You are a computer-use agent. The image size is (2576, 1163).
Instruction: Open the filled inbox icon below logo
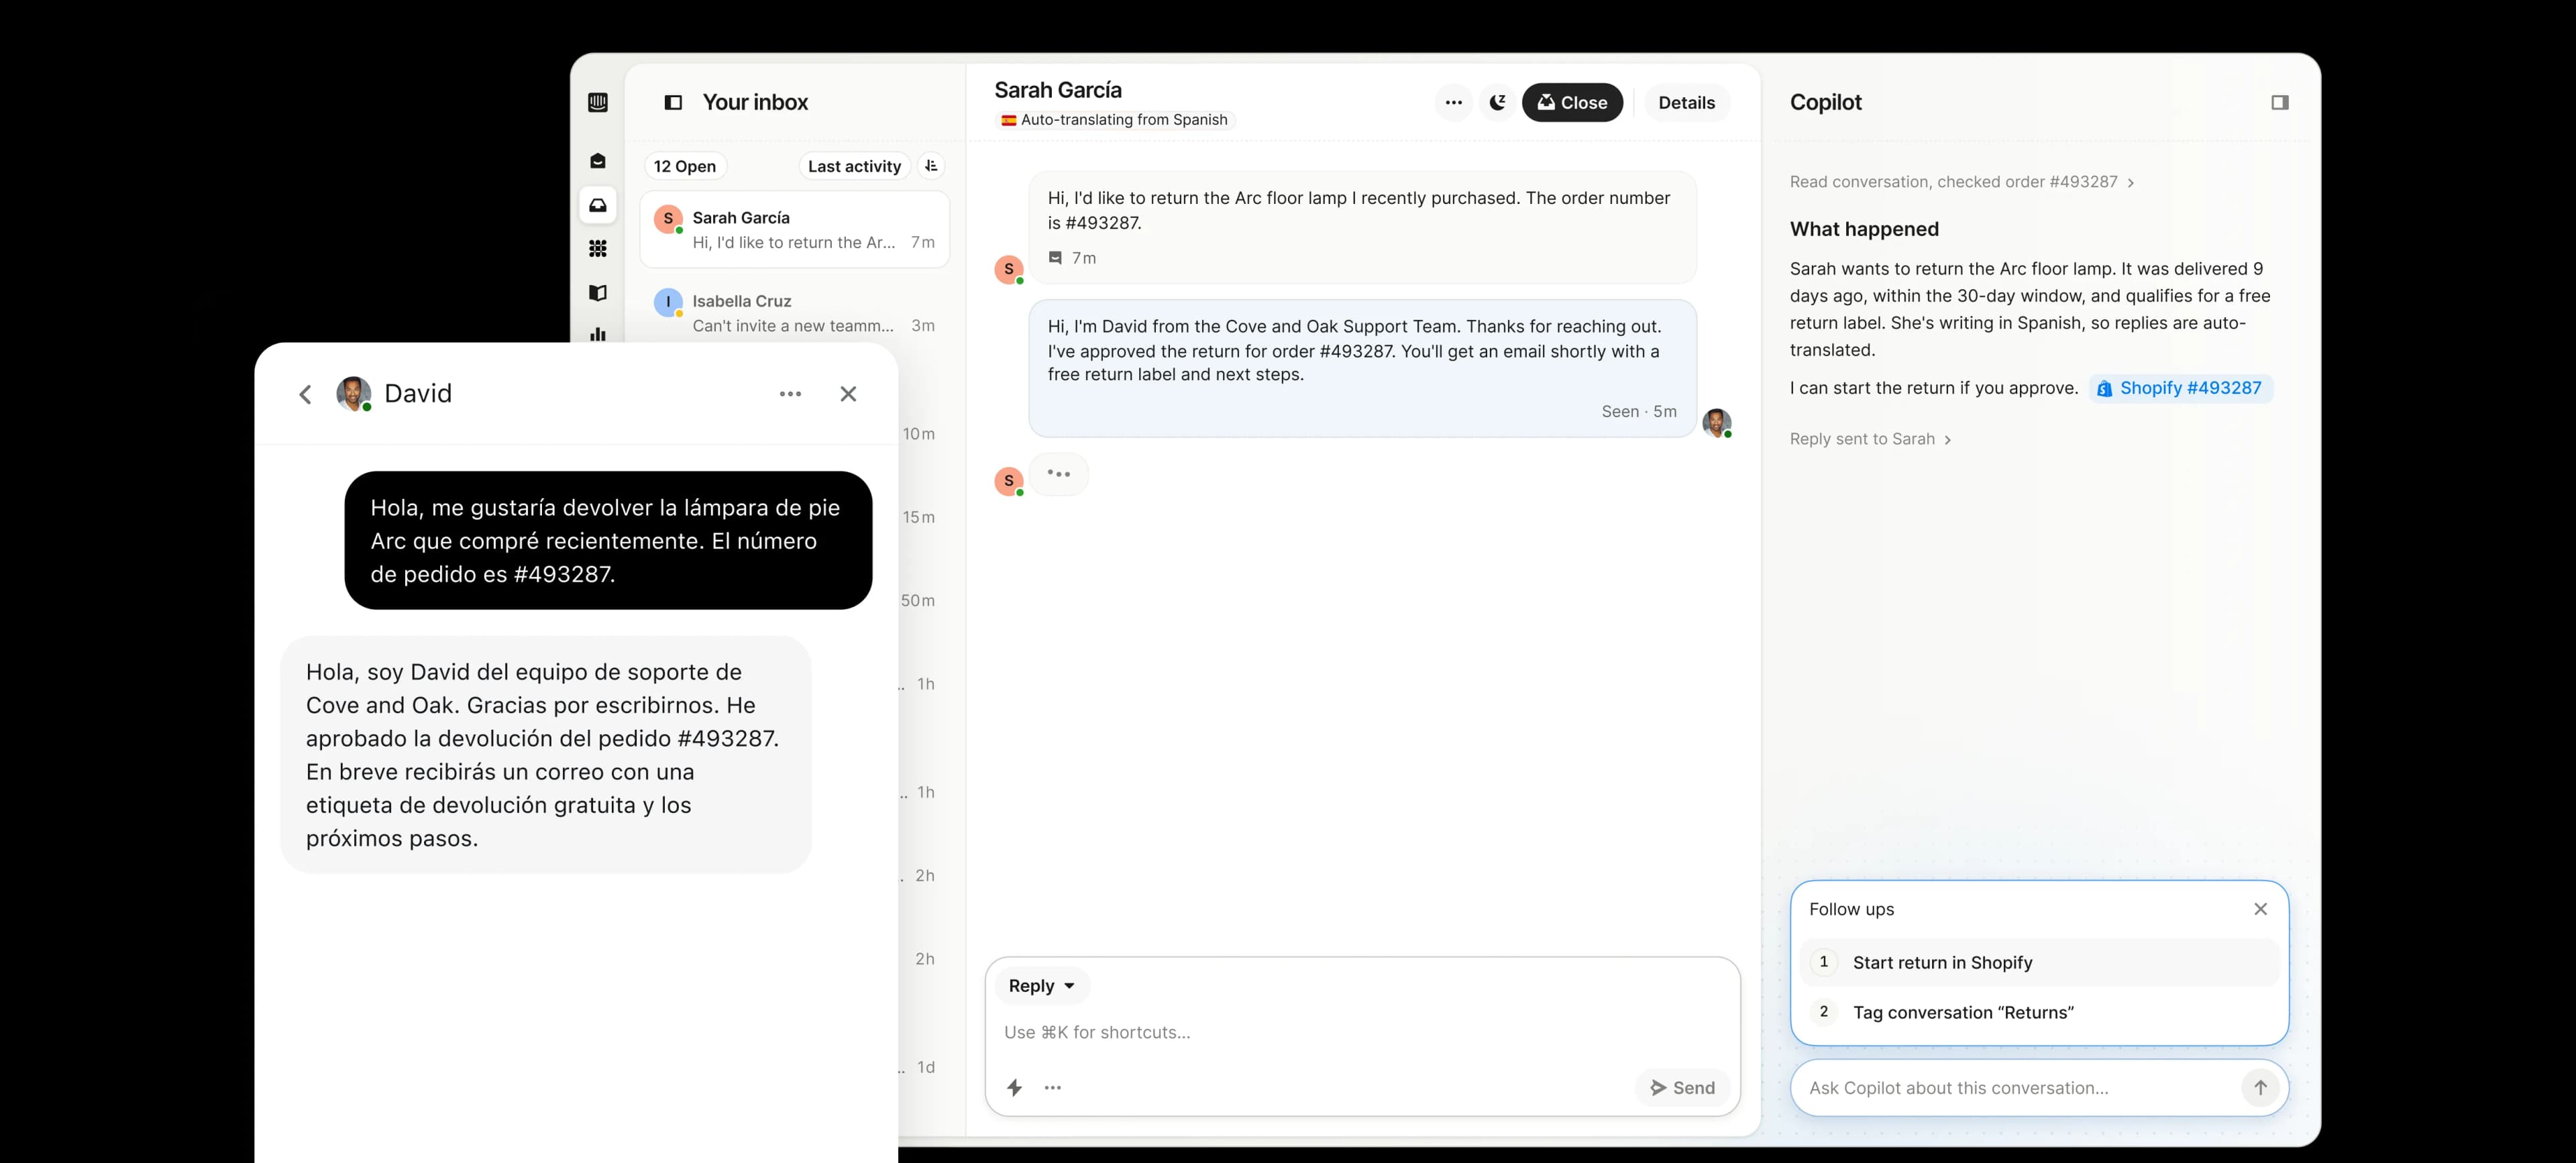[598, 161]
